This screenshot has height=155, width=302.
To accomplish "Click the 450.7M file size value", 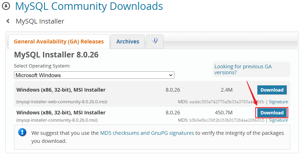I will point(224,113).
